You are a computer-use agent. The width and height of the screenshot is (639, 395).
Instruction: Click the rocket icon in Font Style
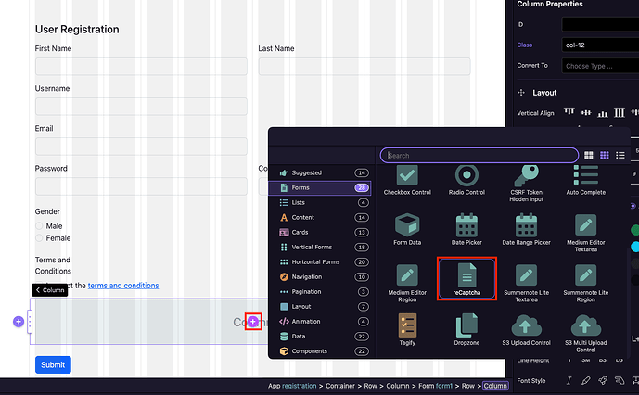[602, 381]
